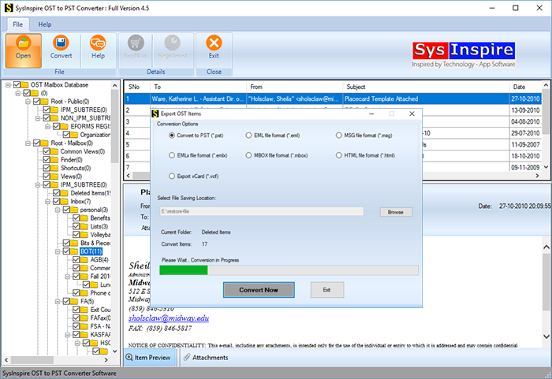Click the BOT(11) folder icon
This screenshot has width=552, height=379.
click(x=74, y=251)
